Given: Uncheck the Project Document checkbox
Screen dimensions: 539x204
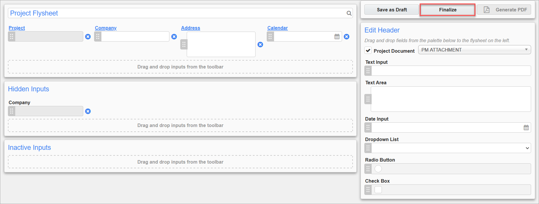Looking at the screenshot, I should (x=368, y=50).
